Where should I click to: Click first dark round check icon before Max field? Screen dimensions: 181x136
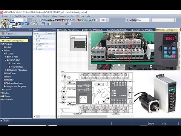133,20
